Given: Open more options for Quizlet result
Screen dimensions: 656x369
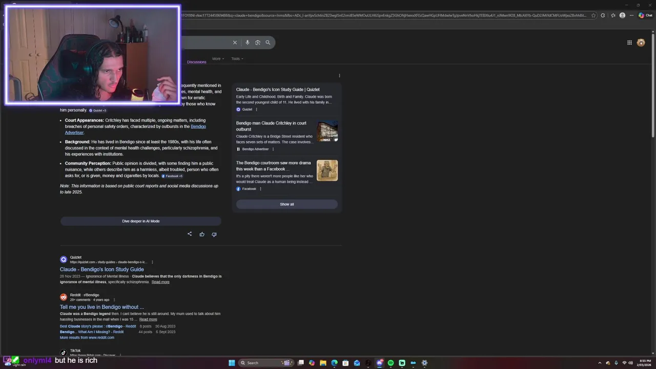Looking at the screenshot, I should (152, 262).
